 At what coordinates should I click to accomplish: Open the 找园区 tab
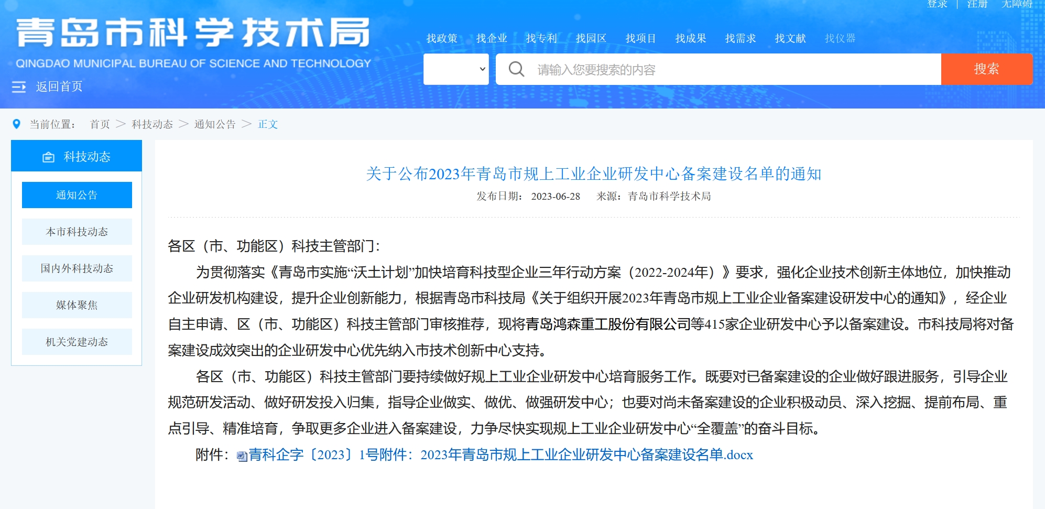tap(591, 38)
